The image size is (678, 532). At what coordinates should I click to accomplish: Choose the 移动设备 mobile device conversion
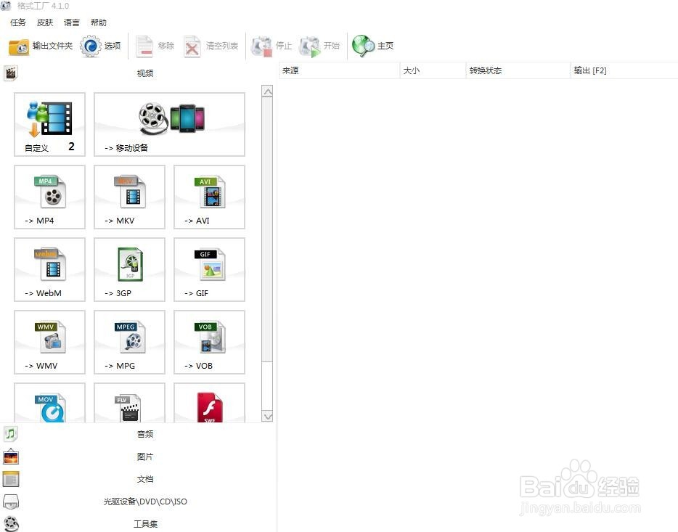point(170,124)
